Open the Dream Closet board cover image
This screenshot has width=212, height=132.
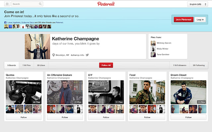[x=188, y=92]
